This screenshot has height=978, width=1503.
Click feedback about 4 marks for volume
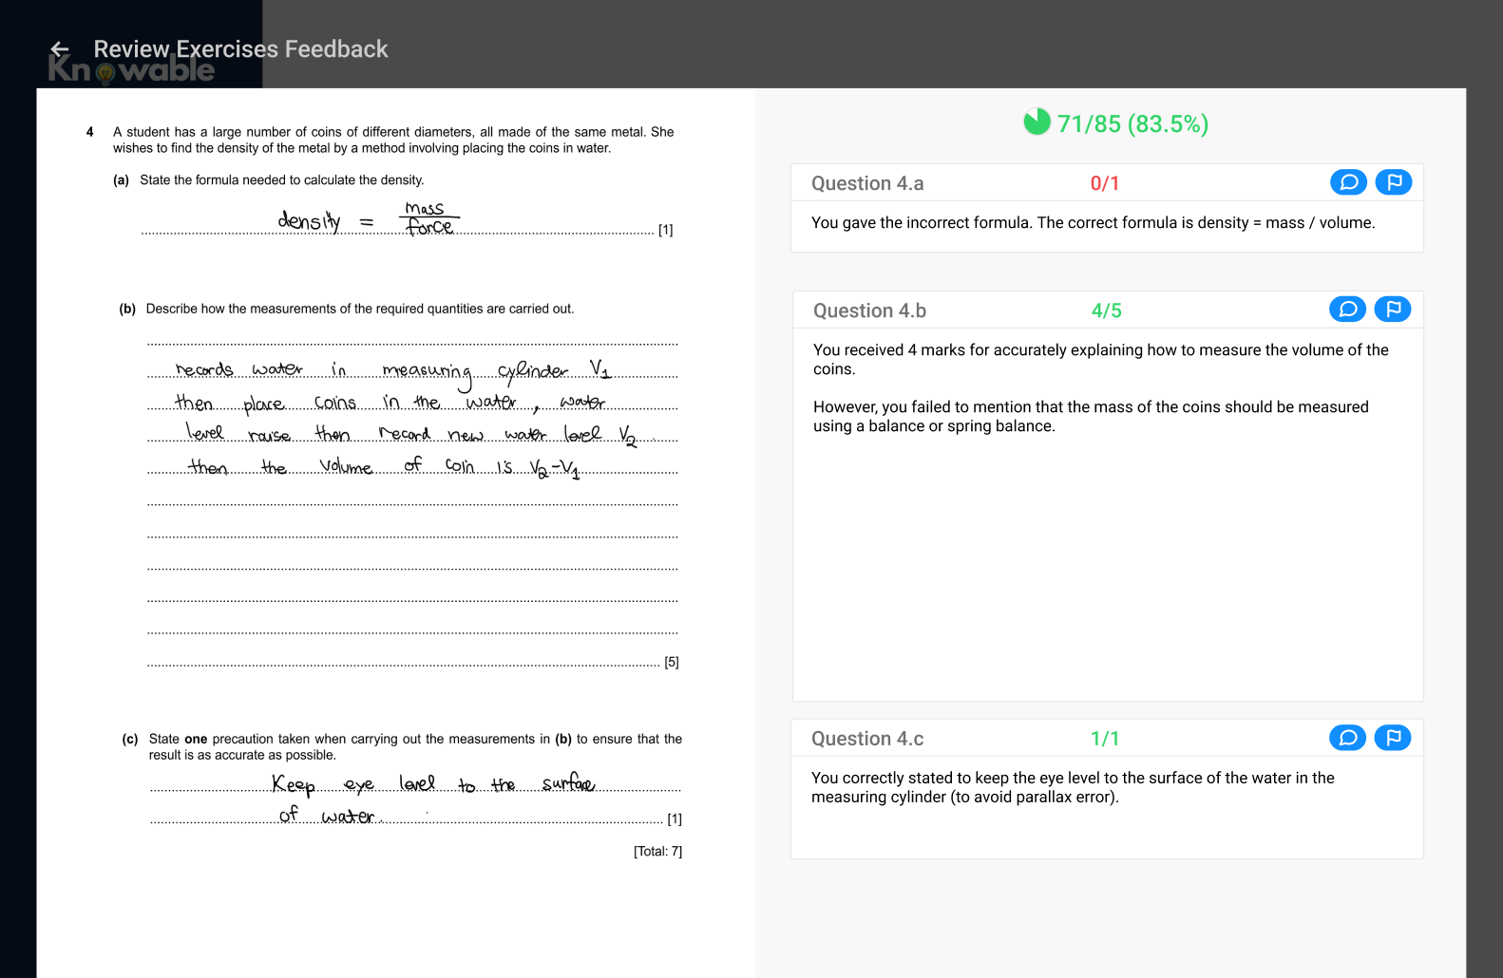click(1101, 360)
